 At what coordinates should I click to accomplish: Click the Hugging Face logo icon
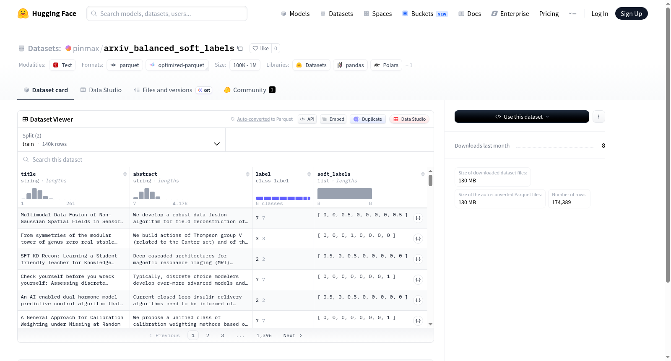(23, 13)
